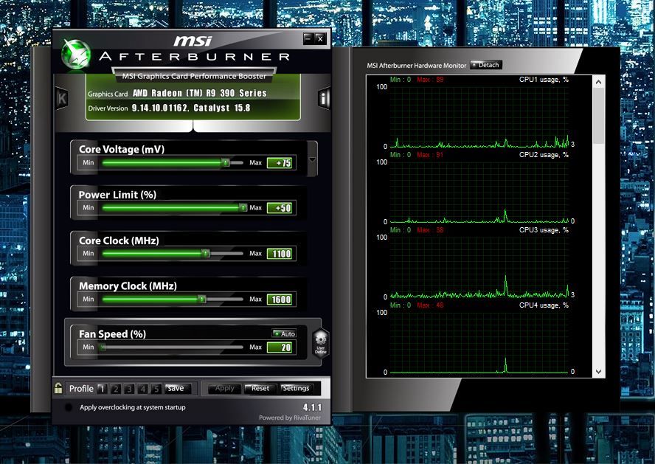Click driver version '9.14.10.01162, Catalyst 15.8'
Image resolution: width=655 pixels, height=464 pixels.
coord(191,108)
